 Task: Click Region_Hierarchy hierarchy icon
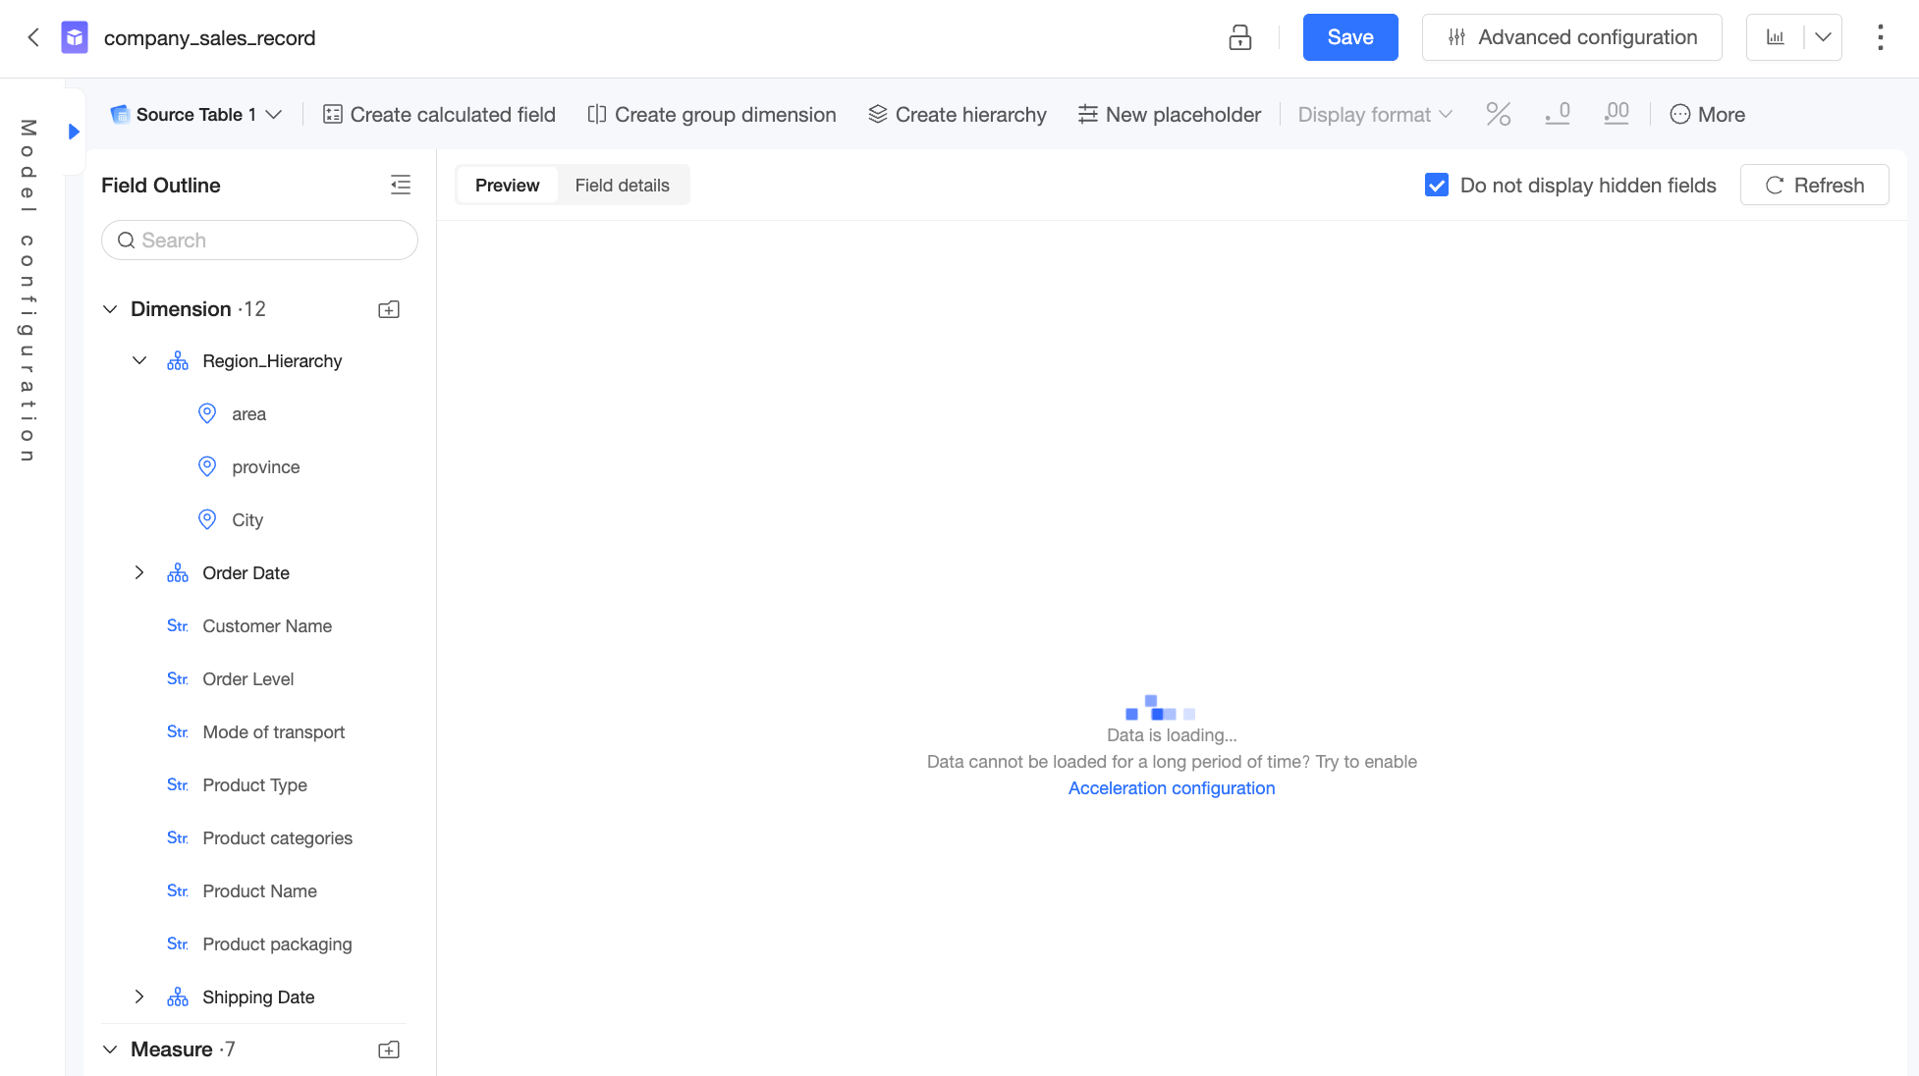pyautogui.click(x=178, y=361)
